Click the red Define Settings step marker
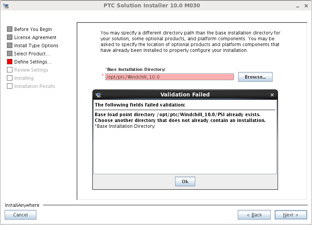 click(10, 62)
